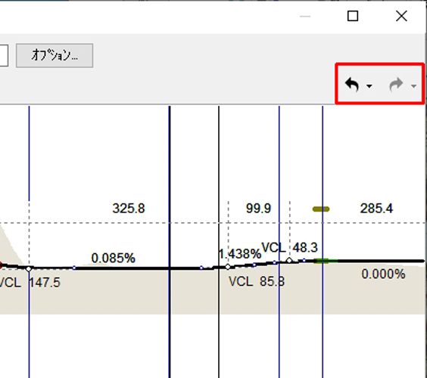
Task: Click the undo arrow icon
Action: tap(352, 85)
